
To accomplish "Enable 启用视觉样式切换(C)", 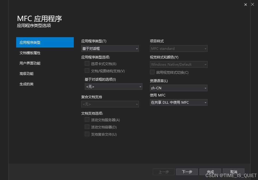I will pos(152,72).
